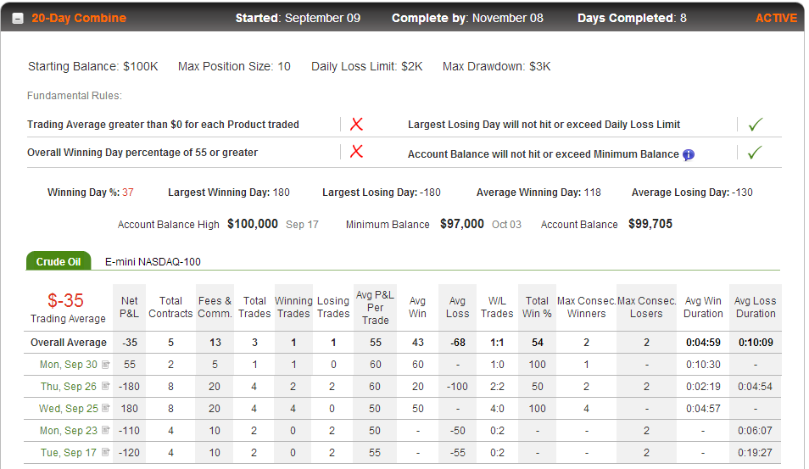Click the Oct 03 Minimum Balance date
Viewport: 809px width, 469px height.
tap(506, 225)
